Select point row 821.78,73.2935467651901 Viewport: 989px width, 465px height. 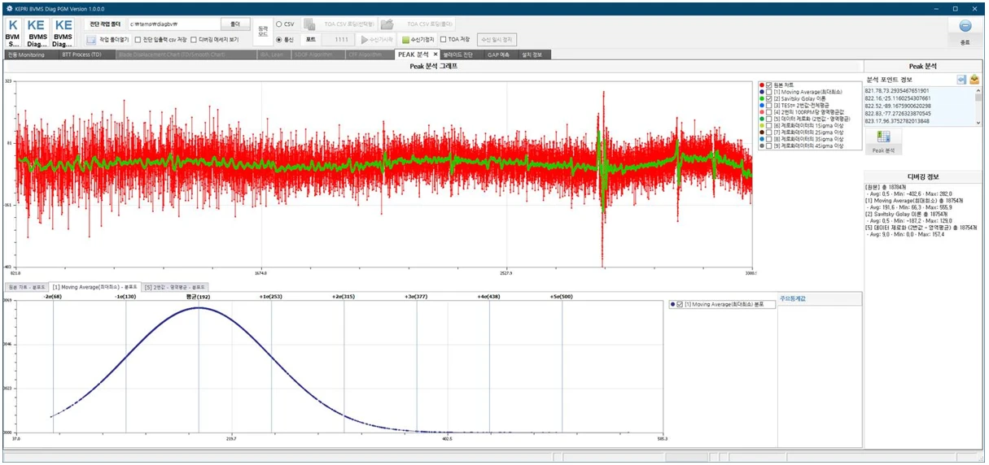coord(920,91)
